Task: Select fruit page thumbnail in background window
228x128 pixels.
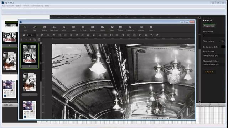Action: 10,89
